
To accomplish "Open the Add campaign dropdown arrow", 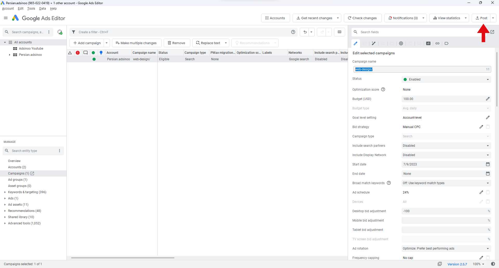I will point(107,43).
